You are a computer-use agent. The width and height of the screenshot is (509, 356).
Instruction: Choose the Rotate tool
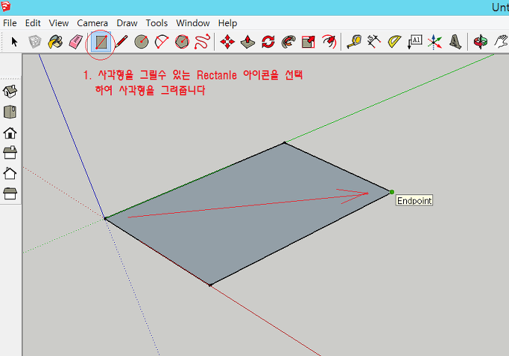click(x=268, y=42)
